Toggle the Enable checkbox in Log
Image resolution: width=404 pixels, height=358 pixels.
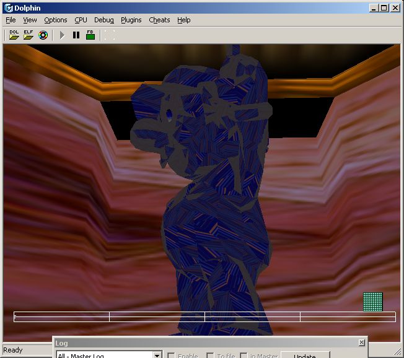tap(171, 356)
